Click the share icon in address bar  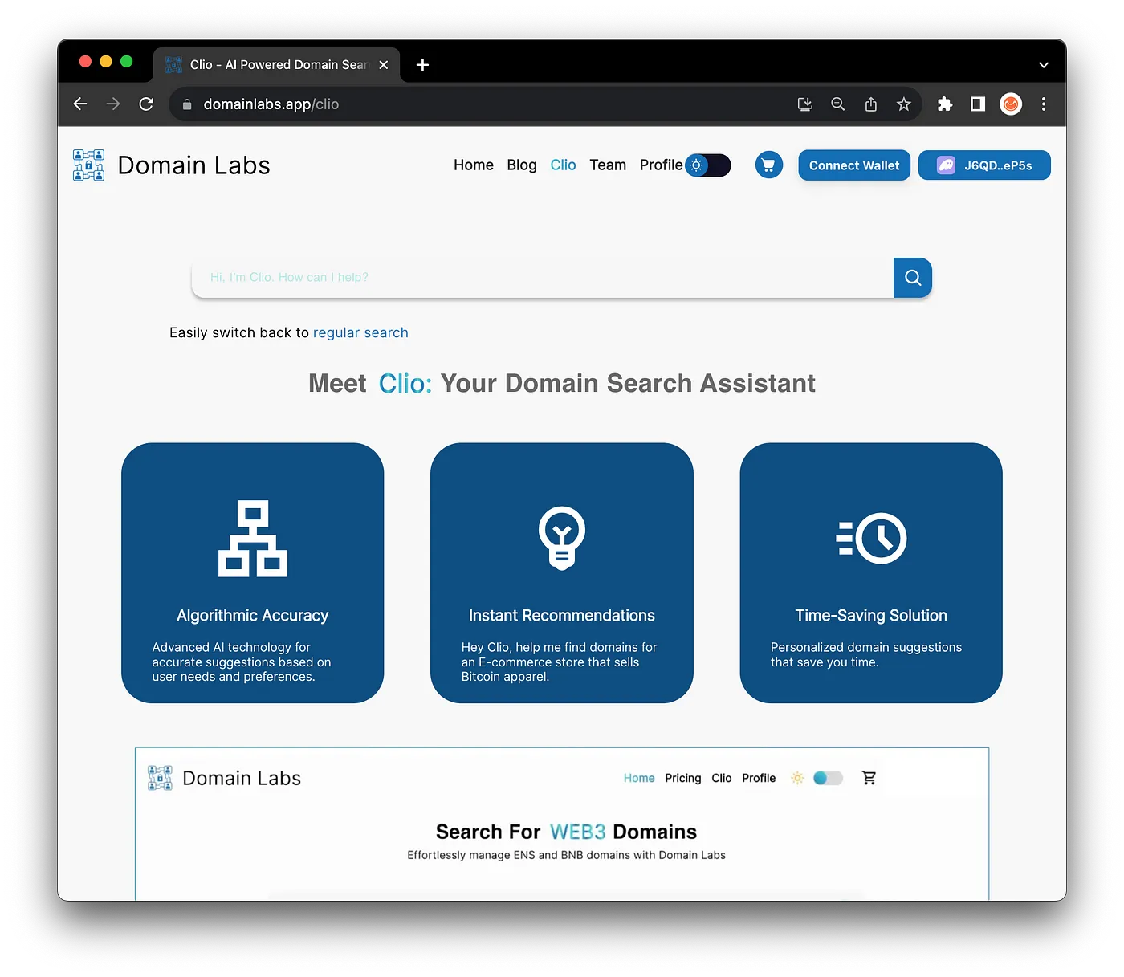tap(870, 104)
